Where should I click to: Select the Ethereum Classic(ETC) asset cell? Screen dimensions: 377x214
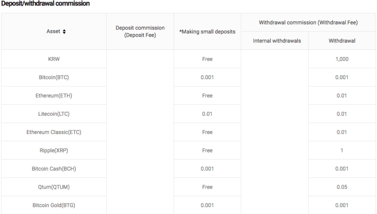[x=54, y=132]
